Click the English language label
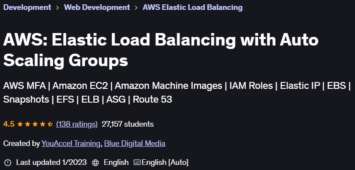This screenshot has width=355, height=170. point(116,162)
